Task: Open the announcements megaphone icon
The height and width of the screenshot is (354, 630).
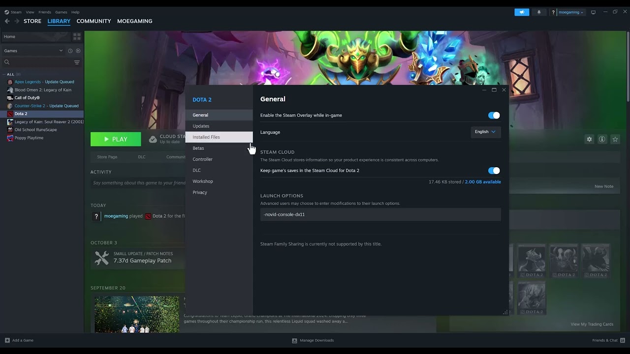Action: tap(522, 12)
